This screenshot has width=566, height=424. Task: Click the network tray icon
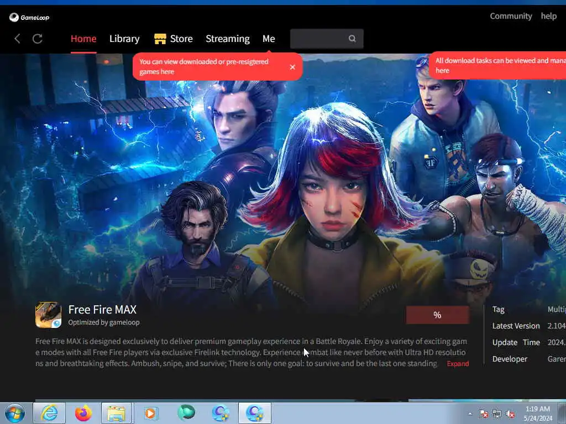497,414
